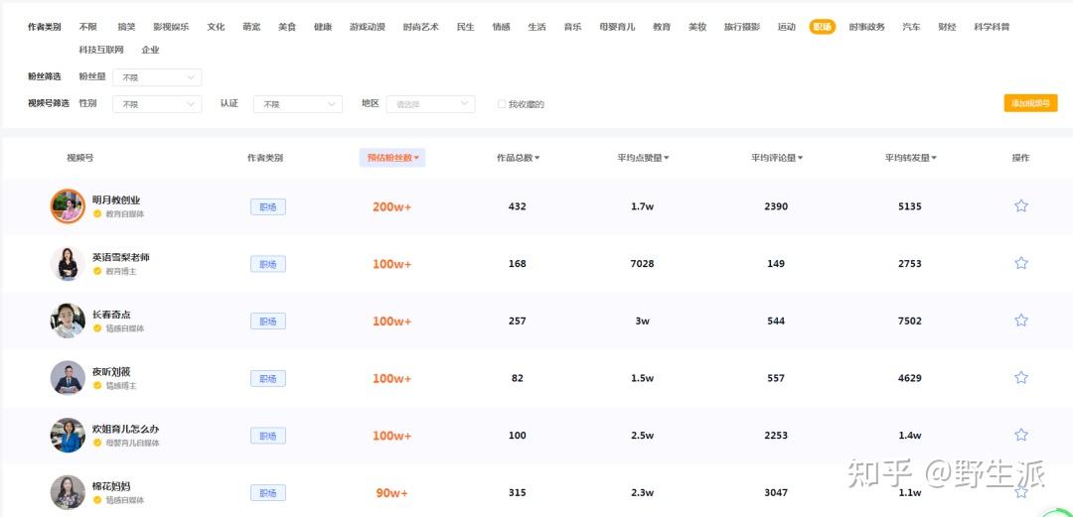Select the 游戏动漫 category

[x=368, y=28]
